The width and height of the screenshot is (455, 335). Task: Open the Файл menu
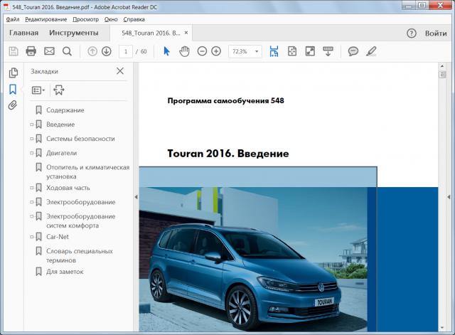(13, 19)
